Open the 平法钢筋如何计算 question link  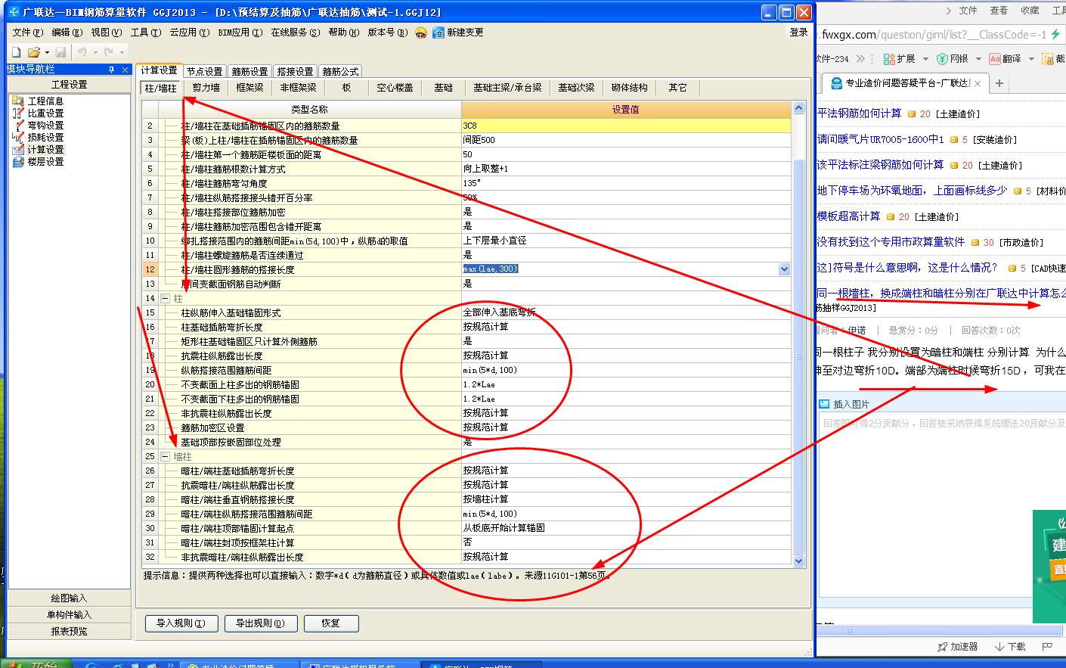pyautogui.click(x=860, y=113)
